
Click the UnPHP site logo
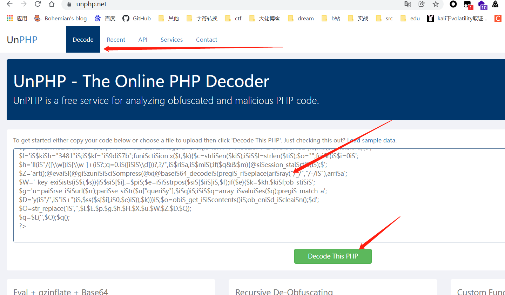[x=22, y=40]
